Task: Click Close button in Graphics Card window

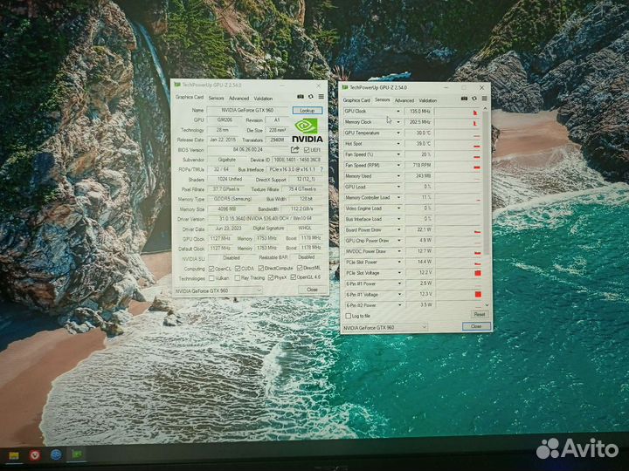Action: tap(312, 290)
